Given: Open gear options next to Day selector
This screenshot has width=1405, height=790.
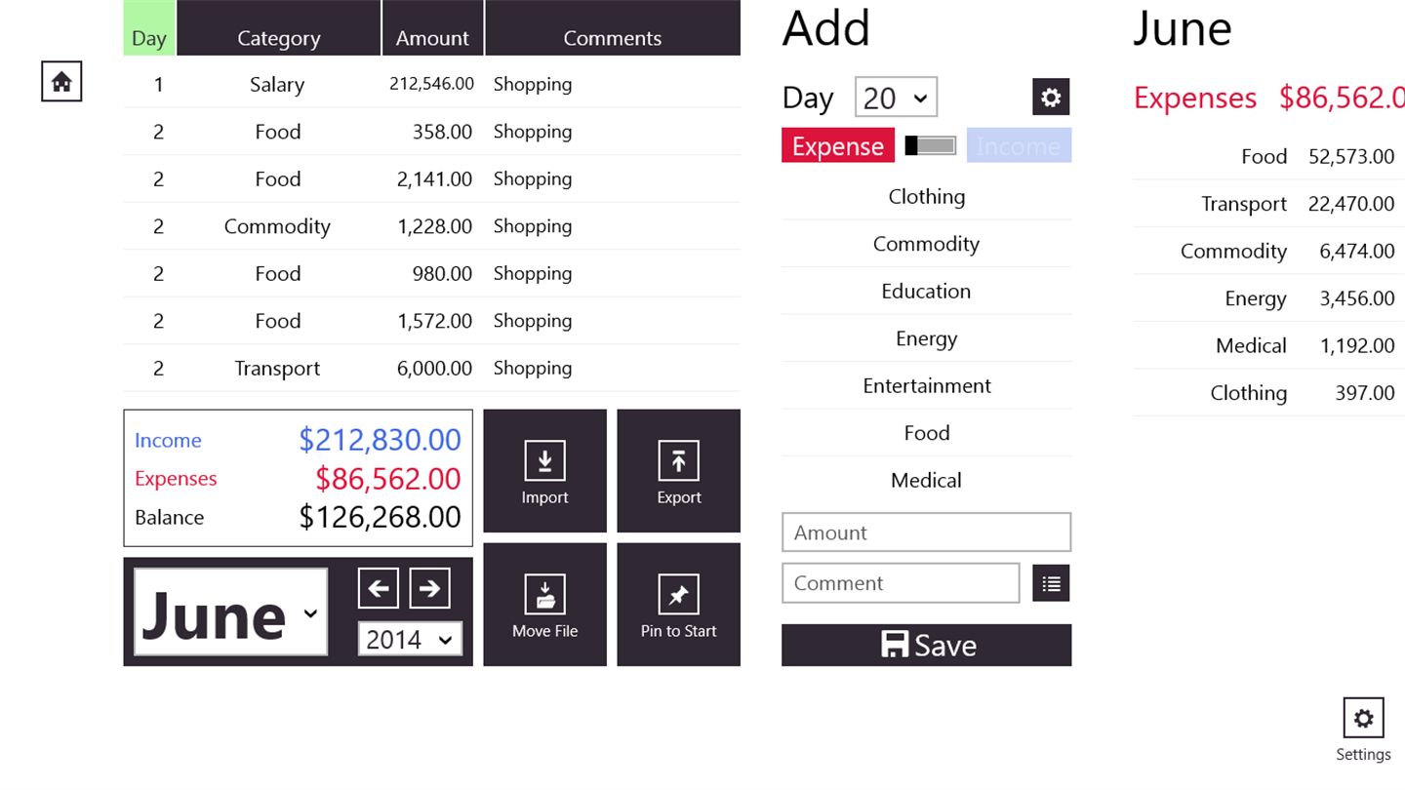Looking at the screenshot, I should [1051, 97].
